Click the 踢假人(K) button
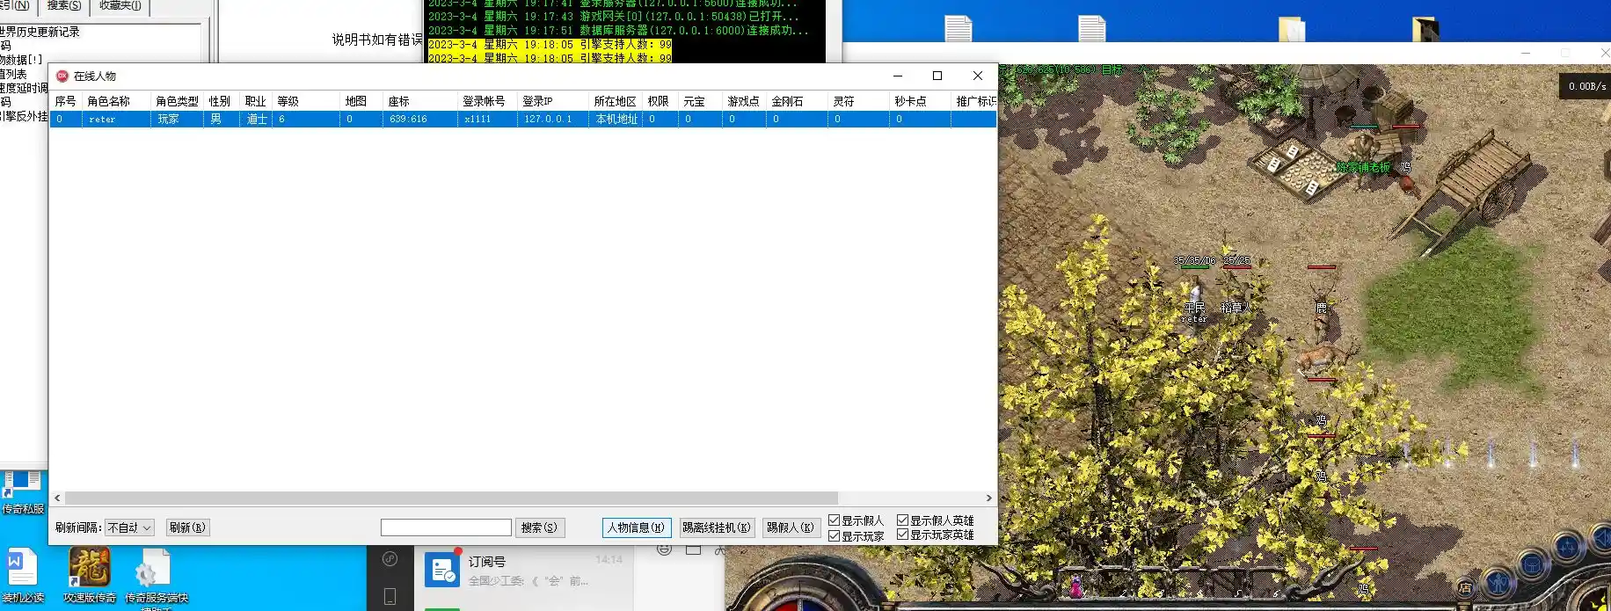 (x=791, y=527)
